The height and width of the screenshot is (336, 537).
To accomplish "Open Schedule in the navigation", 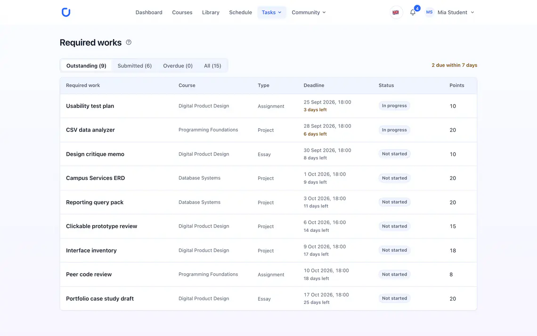I will pos(240,12).
